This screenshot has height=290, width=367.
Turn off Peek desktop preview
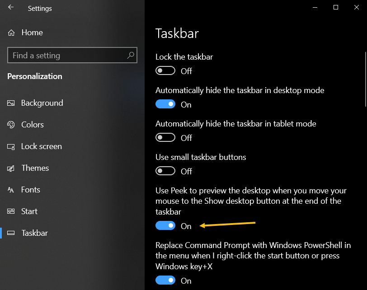tap(166, 225)
